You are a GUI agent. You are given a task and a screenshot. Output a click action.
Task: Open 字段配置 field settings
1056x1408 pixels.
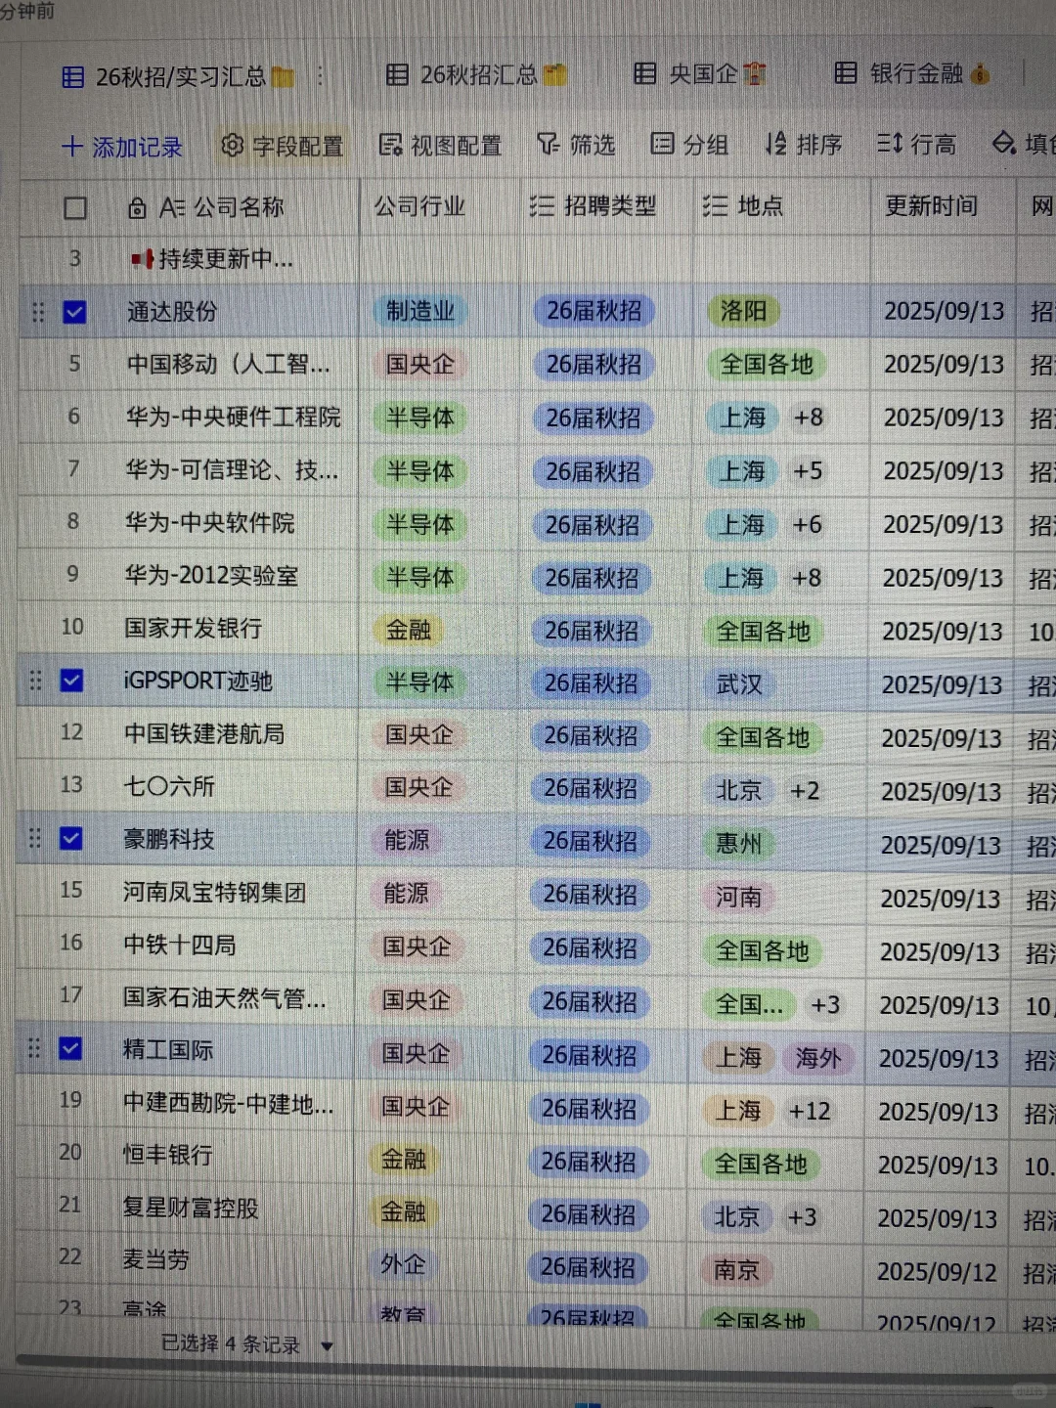(283, 146)
